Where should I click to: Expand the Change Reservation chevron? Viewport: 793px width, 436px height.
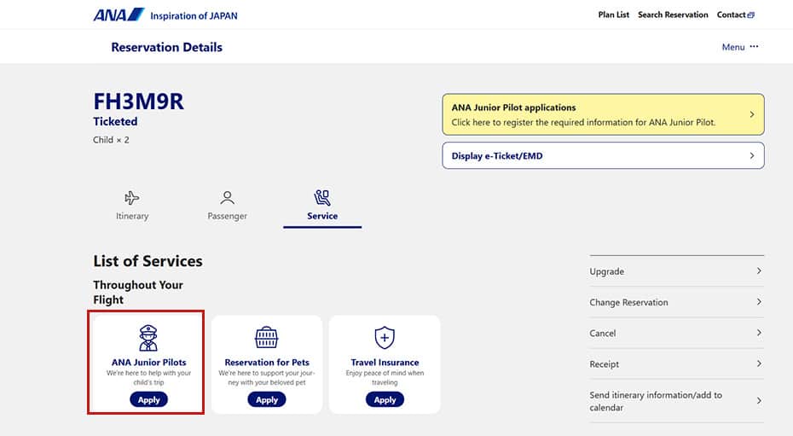tap(758, 302)
